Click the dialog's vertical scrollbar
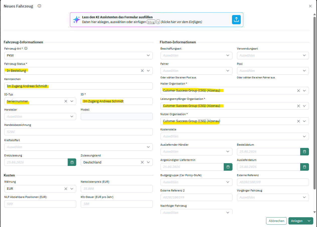The height and width of the screenshot is (227, 317). pyautogui.click(x=315, y=103)
